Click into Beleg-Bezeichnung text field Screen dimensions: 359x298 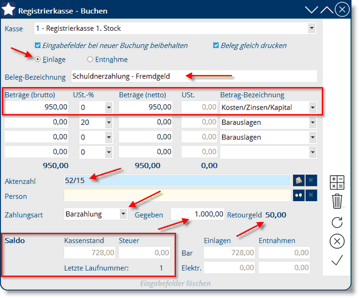(194, 76)
